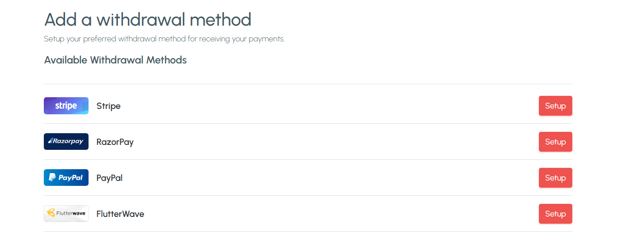
Task: Click empty space in the Stripe row
Action: [316, 106]
